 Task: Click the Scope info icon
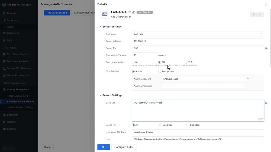tap(115, 125)
